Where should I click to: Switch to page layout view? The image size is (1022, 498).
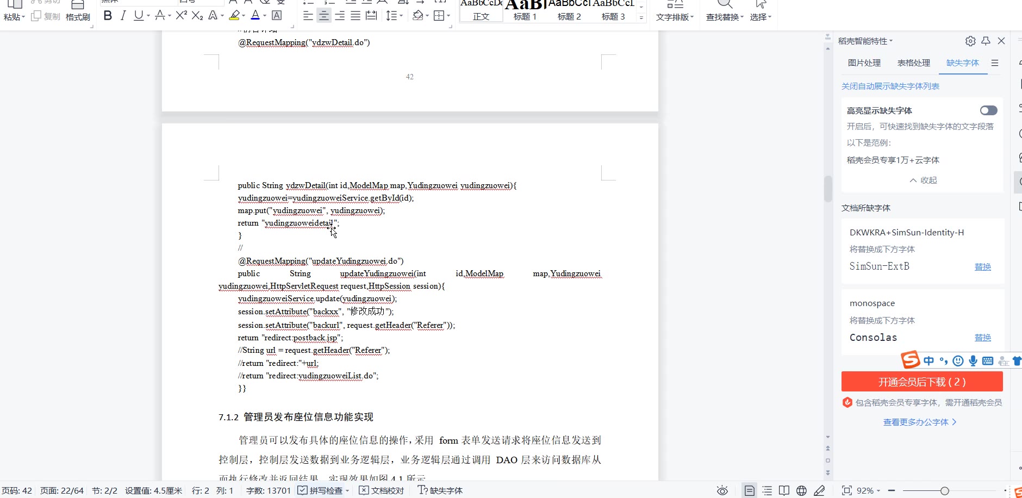pos(750,491)
